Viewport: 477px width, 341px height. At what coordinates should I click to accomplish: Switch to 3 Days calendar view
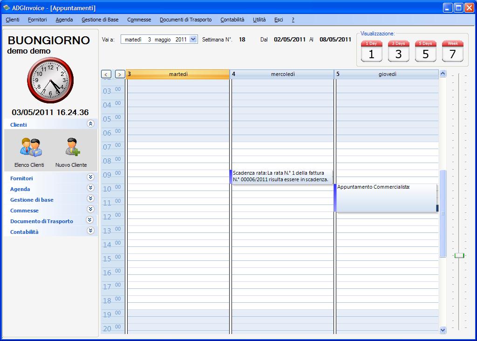coord(398,51)
